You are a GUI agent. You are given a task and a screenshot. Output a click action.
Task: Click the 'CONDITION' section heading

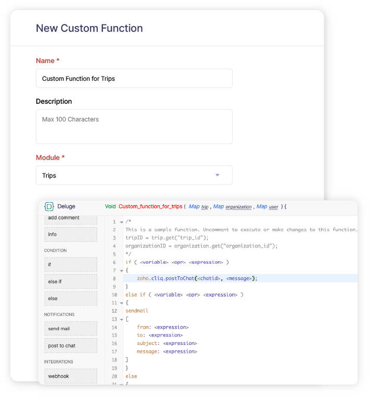(x=56, y=251)
